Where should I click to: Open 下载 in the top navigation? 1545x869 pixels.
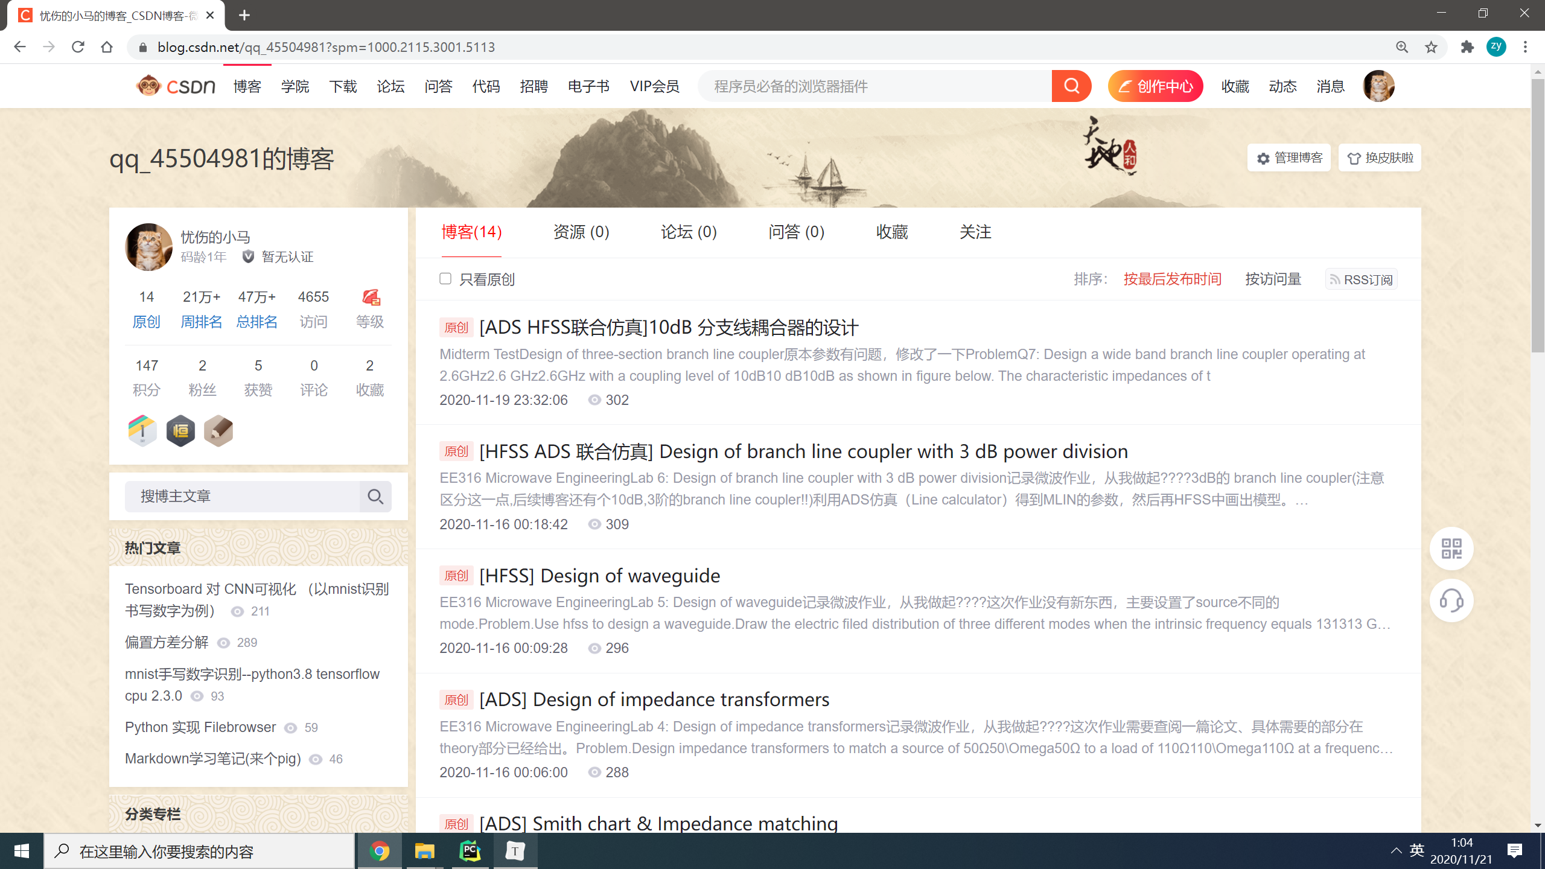[343, 86]
